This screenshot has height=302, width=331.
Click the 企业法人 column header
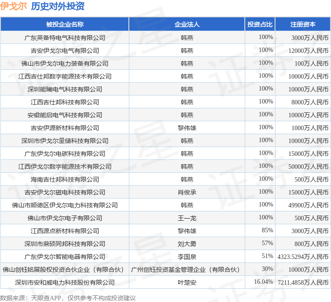click(x=187, y=24)
